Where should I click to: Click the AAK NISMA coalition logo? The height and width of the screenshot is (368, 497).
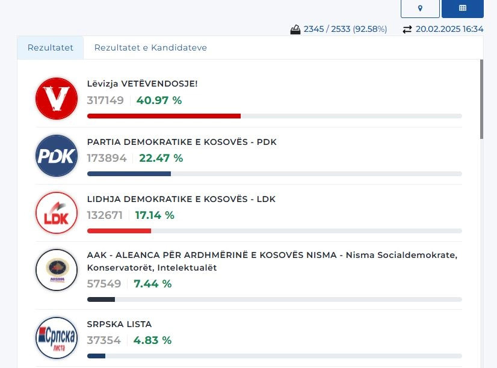click(57, 270)
